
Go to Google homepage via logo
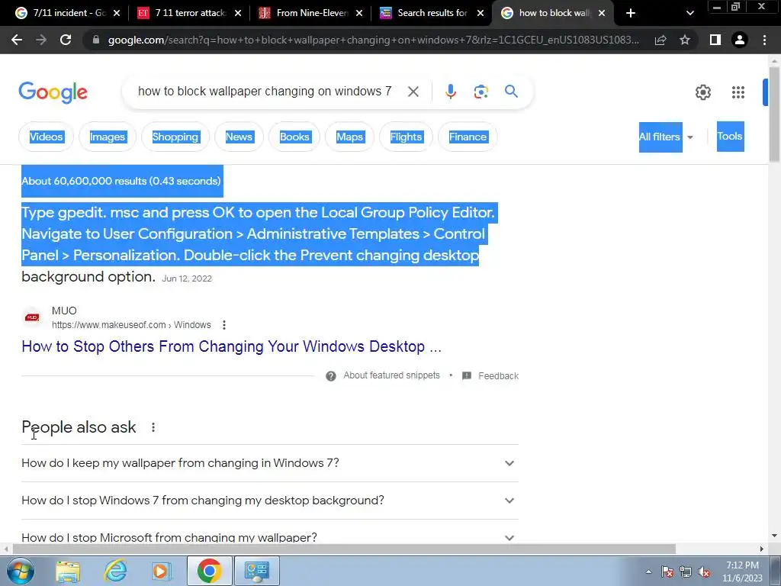[x=53, y=92]
